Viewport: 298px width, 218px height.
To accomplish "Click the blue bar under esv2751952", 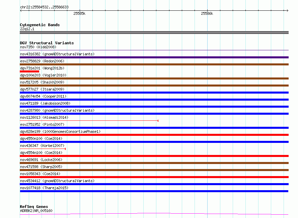I will tap(154, 128).
